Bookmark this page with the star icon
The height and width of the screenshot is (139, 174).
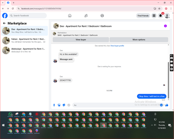(x=159, y=9)
